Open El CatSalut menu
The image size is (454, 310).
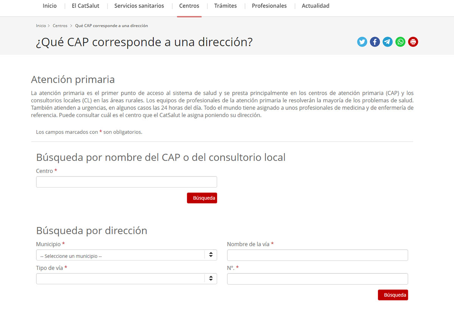click(86, 6)
